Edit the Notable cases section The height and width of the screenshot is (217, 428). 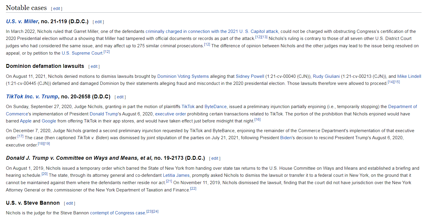pos(57,9)
